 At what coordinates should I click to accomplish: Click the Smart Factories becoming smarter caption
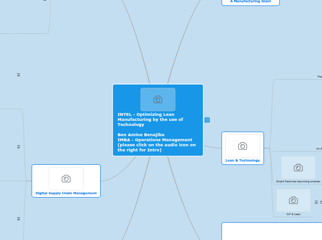[298, 181]
